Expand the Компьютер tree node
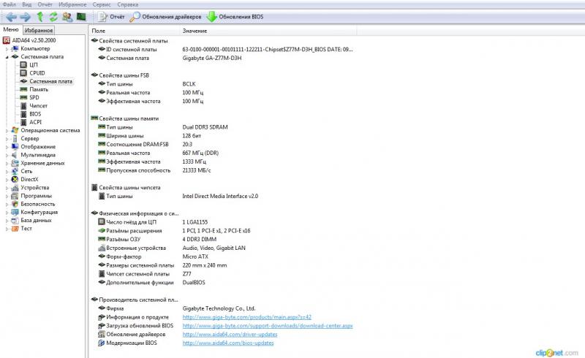The height and width of the screenshot is (358, 585). click(x=7, y=48)
